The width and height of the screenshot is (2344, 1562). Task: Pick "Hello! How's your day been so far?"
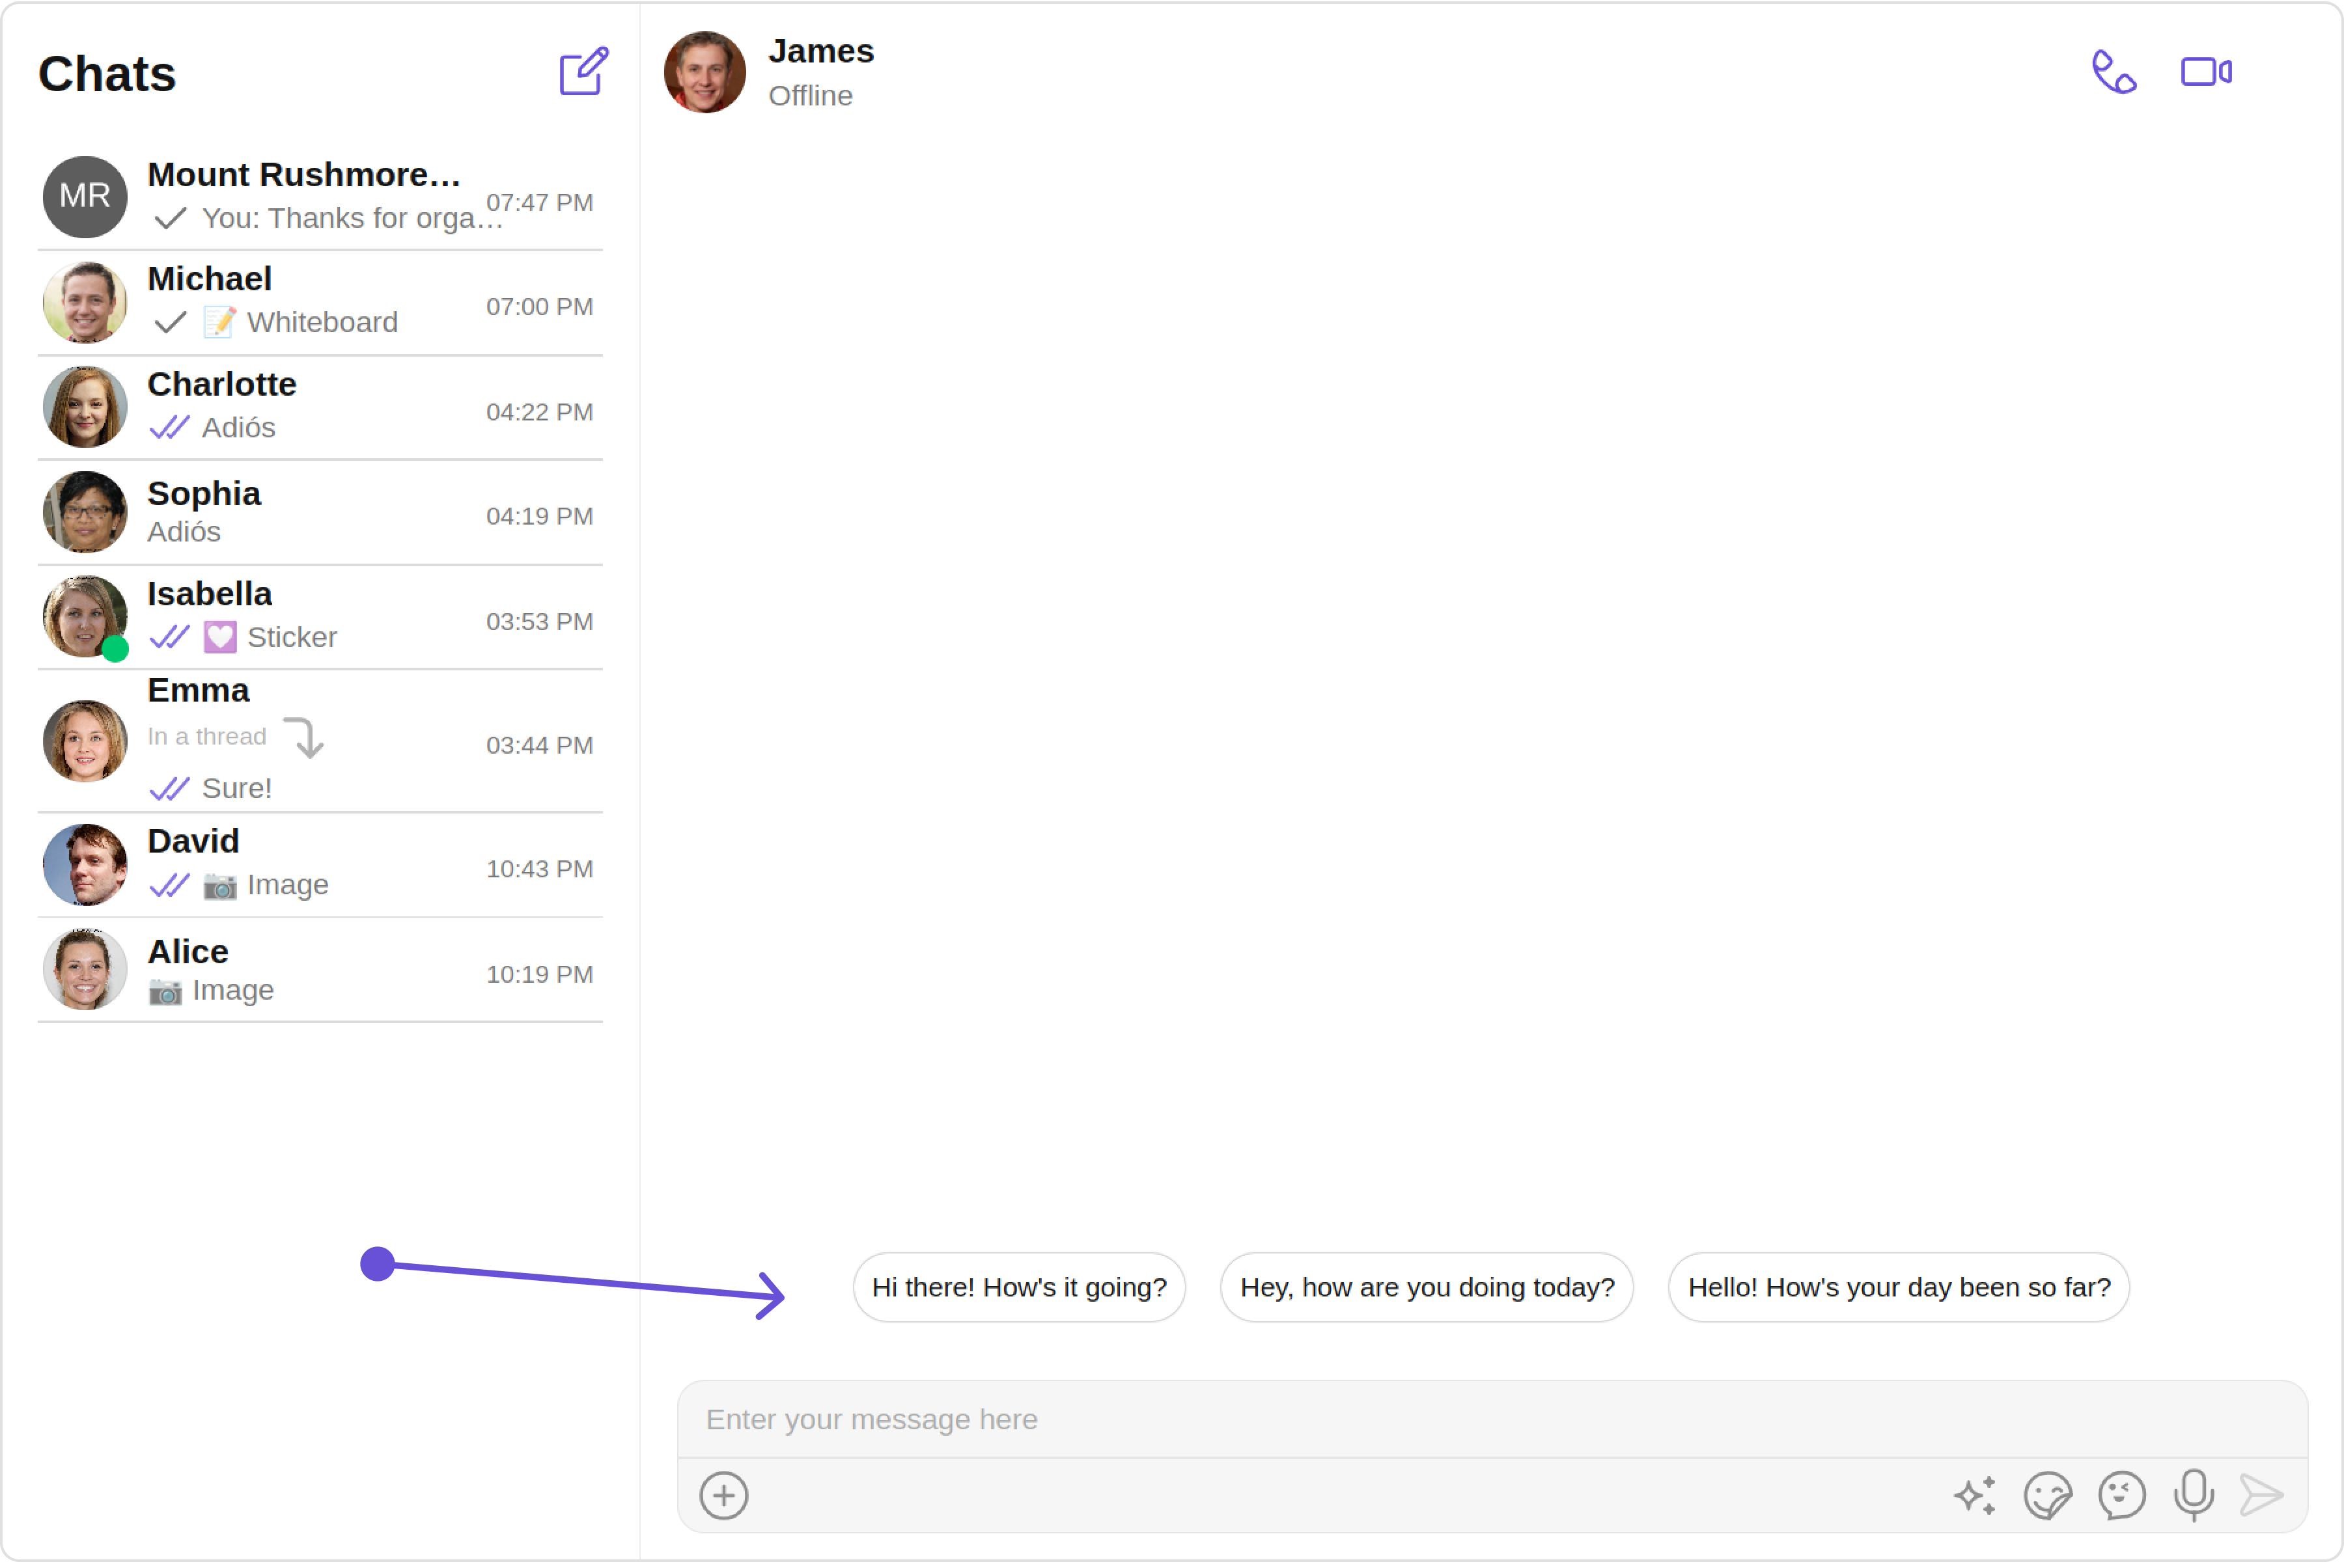tap(1897, 1287)
